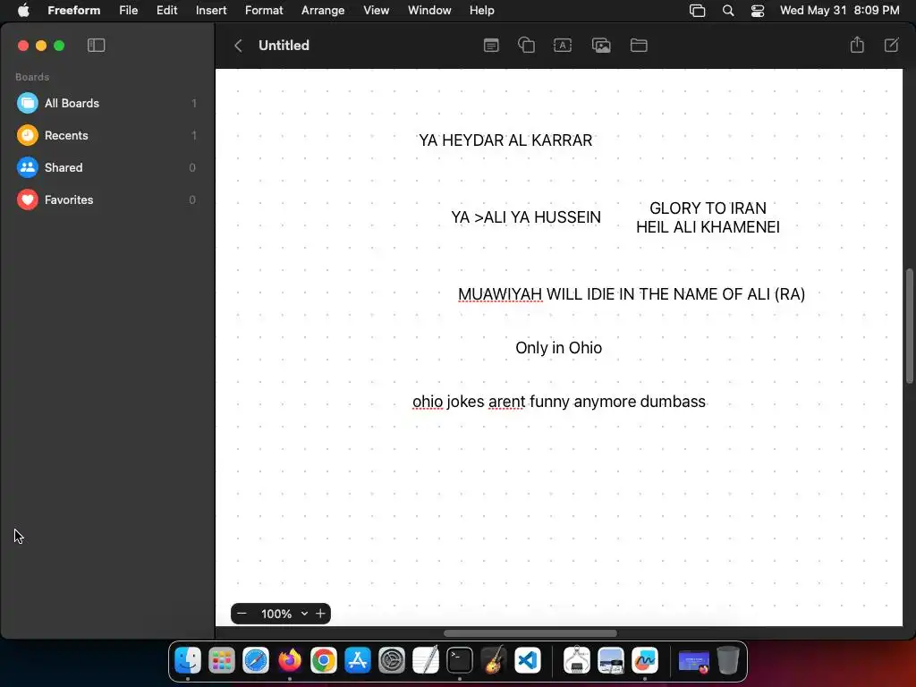Toggle the sidebar visibility button
The width and height of the screenshot is (916, 687).
[x=96, y=46]
